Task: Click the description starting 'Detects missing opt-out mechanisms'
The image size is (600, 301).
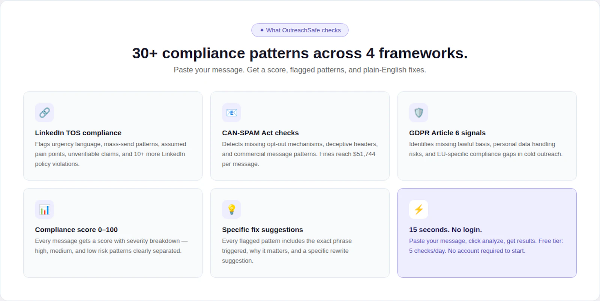Action: [x=300, y=154]
